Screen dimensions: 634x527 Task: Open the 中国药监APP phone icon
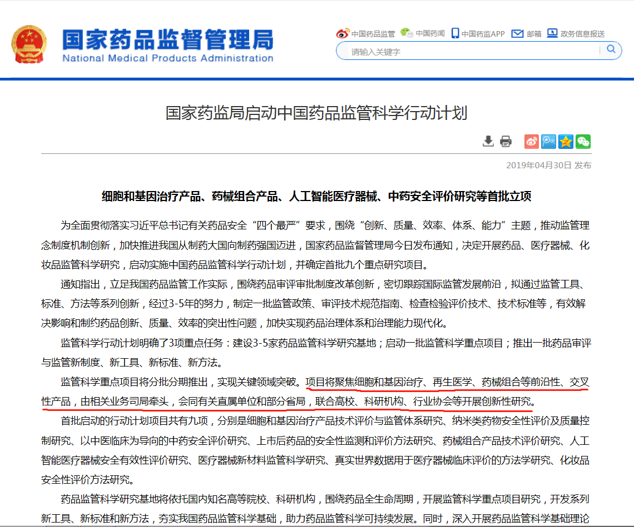(x=455, y=33)
